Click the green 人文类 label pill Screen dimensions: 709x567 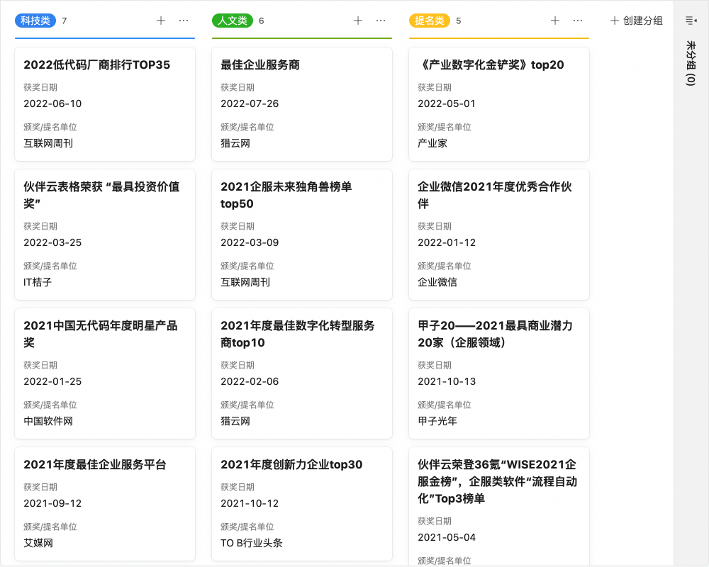(230, 21)
